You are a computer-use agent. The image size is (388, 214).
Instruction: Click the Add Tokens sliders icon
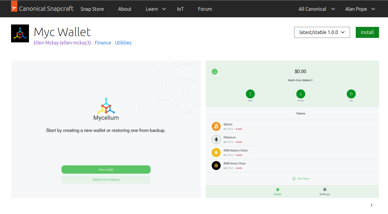click(x=294, y=178)
